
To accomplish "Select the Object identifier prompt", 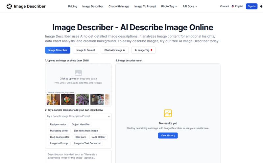I will [81, 125].
